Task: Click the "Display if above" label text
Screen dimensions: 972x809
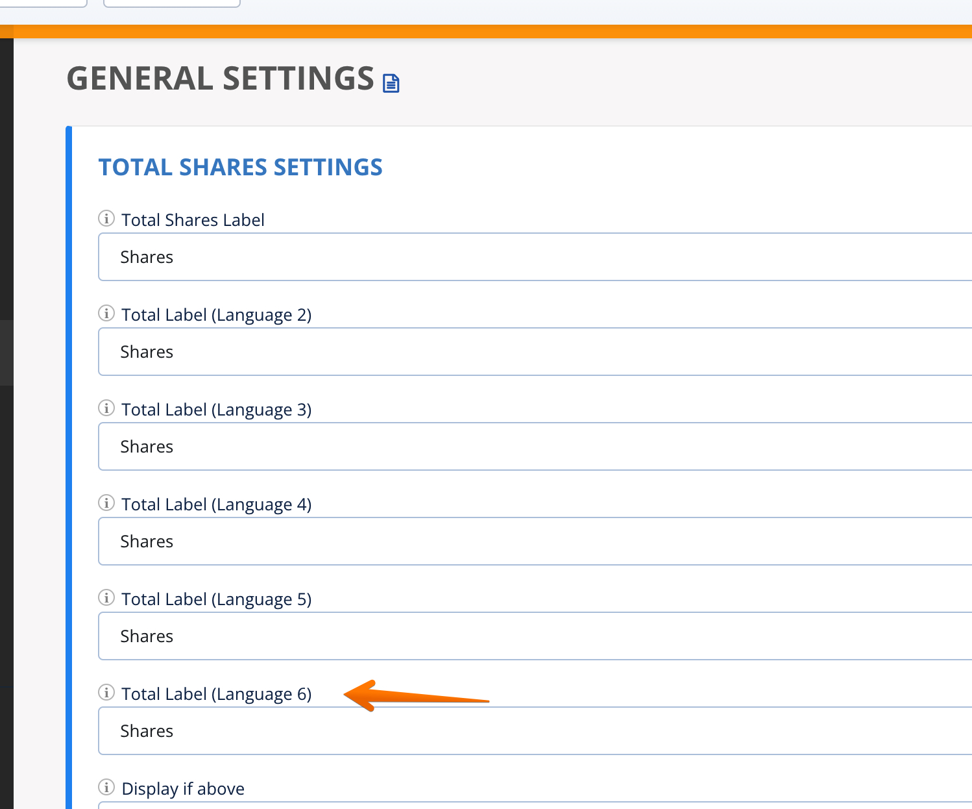Action: click(x=183, y=789)
